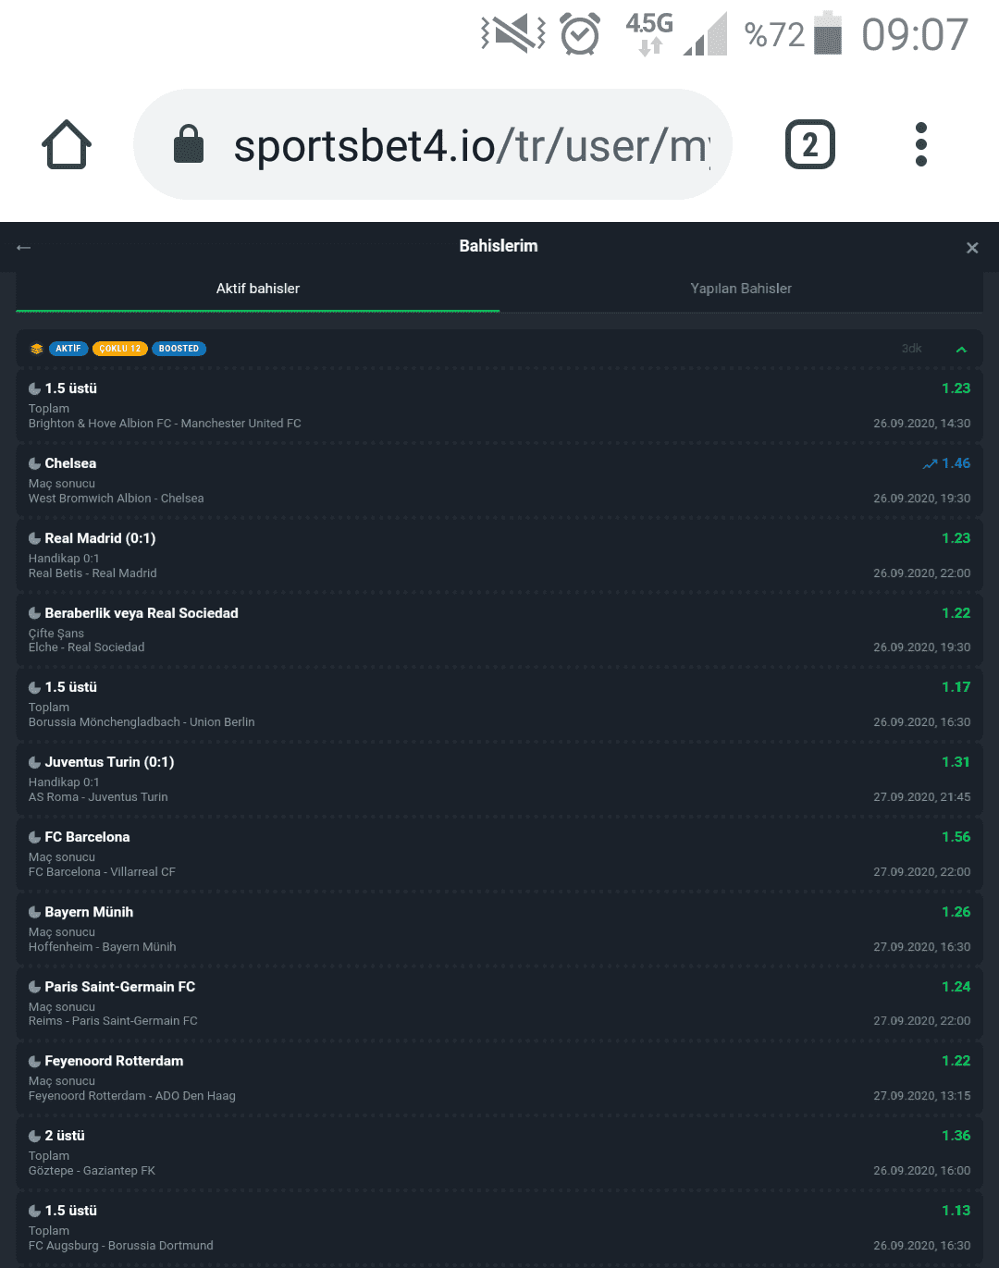Open the FC Barcelona - Villarreal CF match
The width and height of the screenshot is (999, 1268).
pyautogui.click(x=102, y=872)
